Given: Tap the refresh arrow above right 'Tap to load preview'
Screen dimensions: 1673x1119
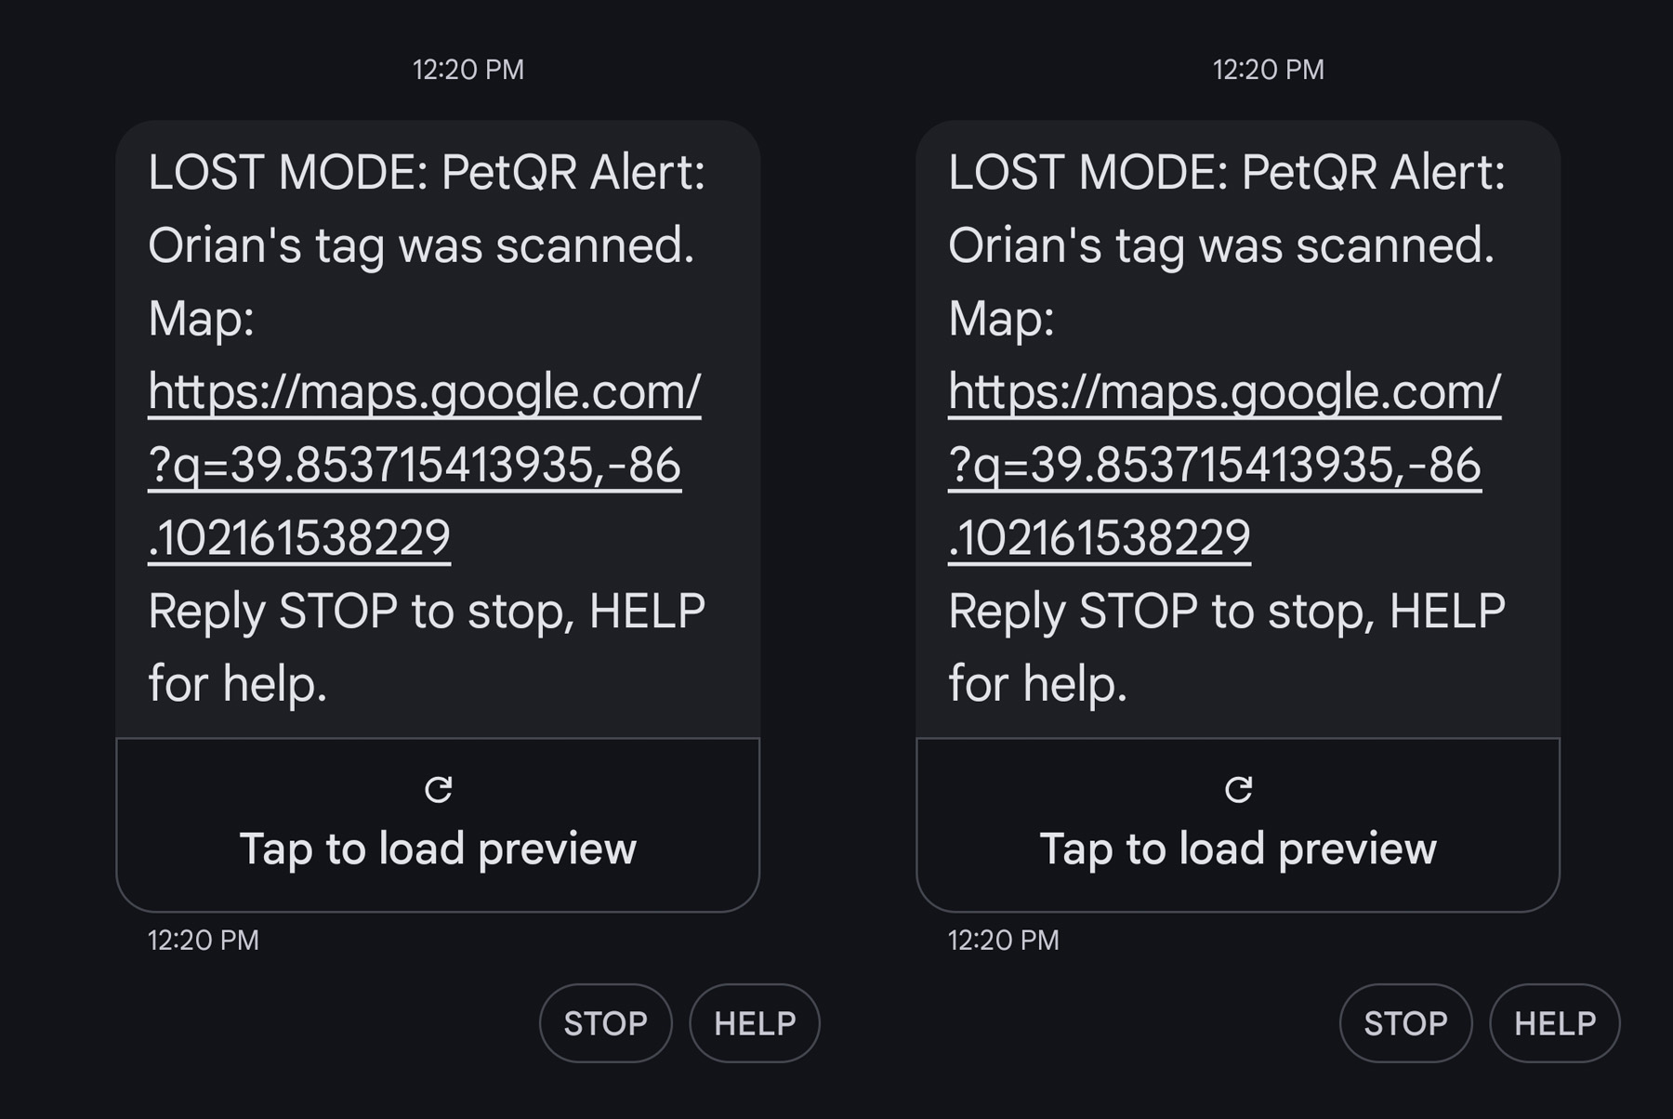Looking at the screenshot, I should click(x=1239, y=791).
